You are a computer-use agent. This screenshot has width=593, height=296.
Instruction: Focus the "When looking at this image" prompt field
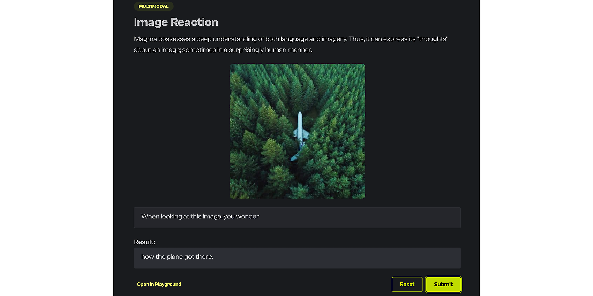[x=297, y=218]
